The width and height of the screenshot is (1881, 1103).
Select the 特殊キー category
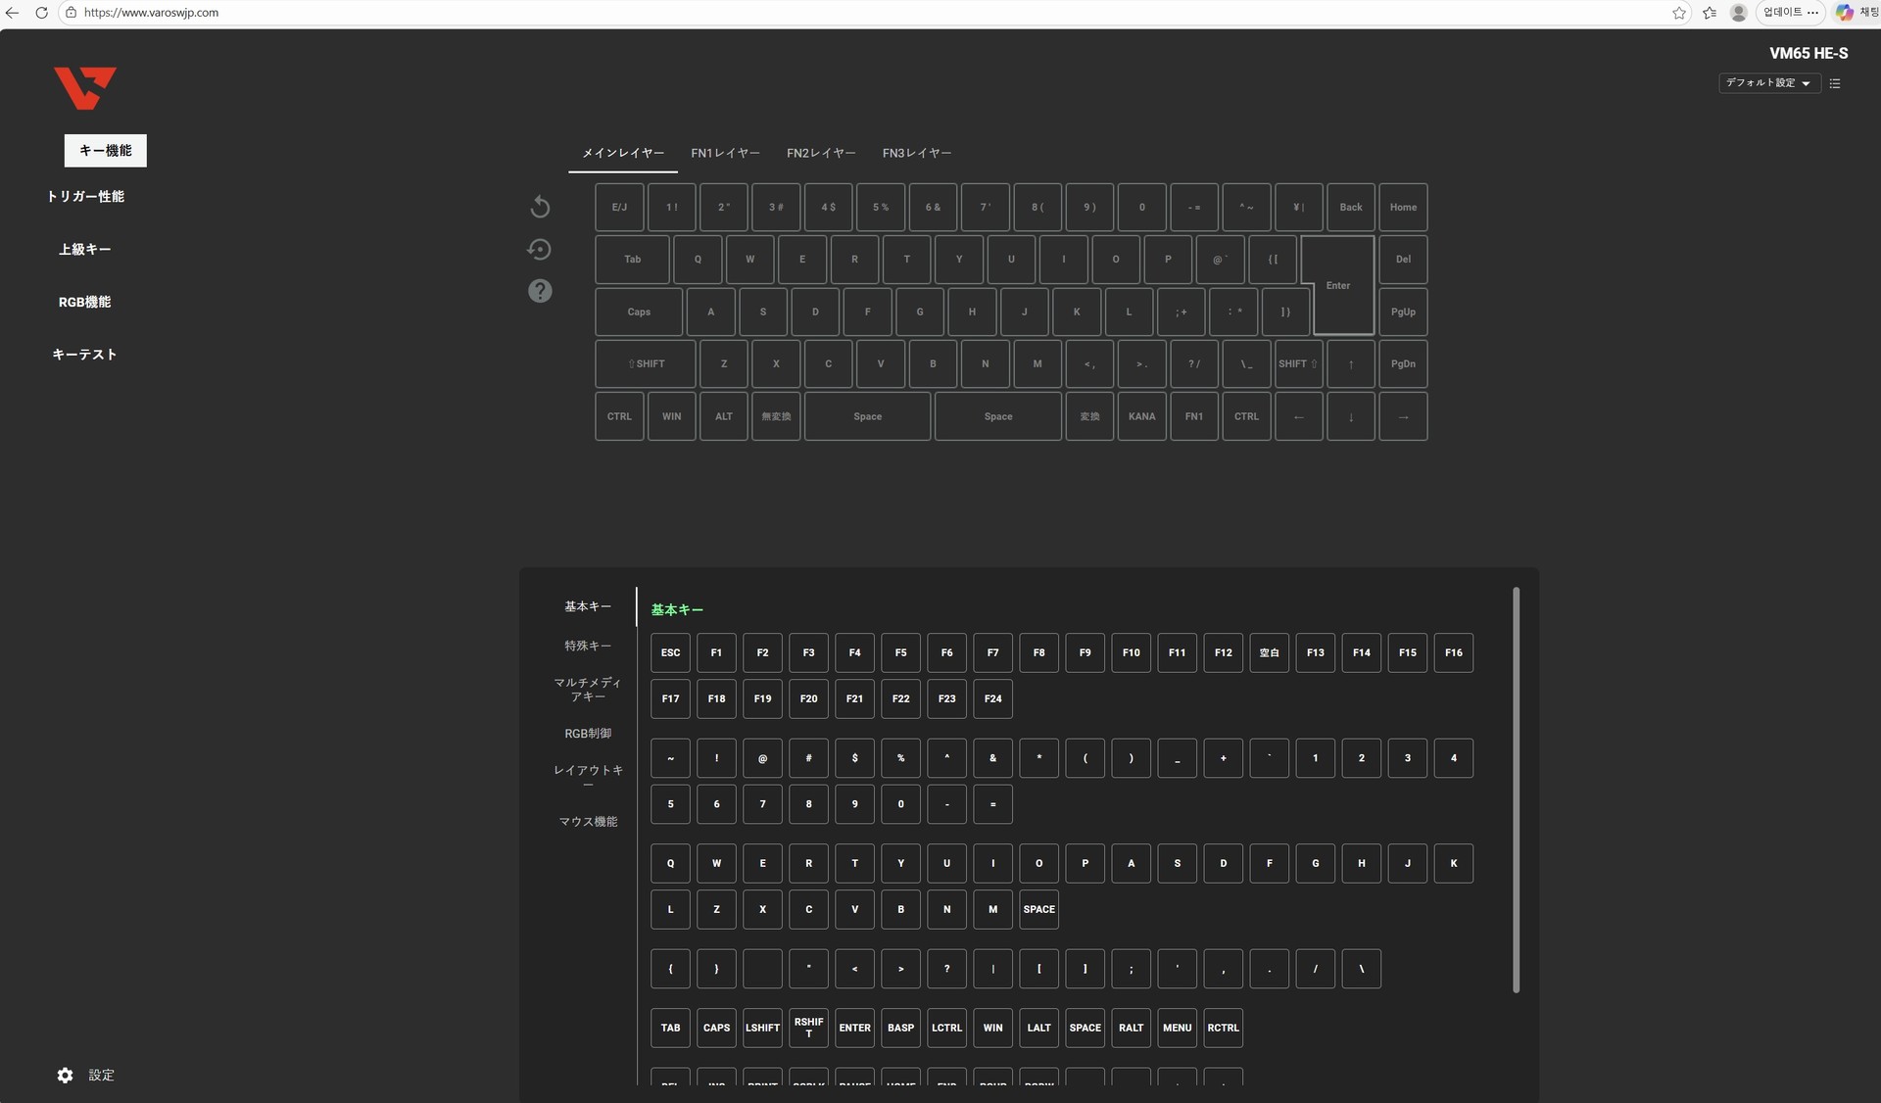[x=588, y=646]
